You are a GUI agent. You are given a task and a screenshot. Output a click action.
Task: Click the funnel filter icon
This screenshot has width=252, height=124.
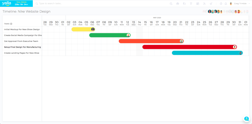coord(191,3)
